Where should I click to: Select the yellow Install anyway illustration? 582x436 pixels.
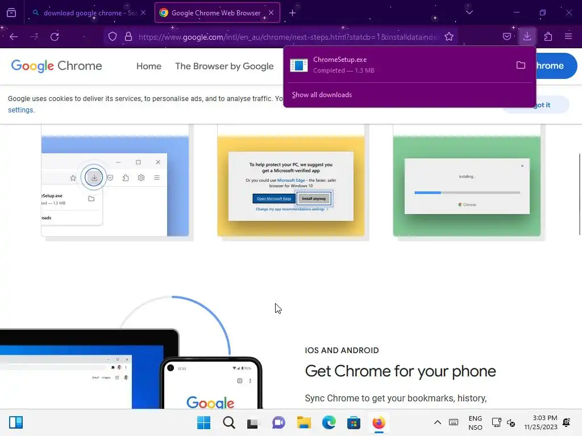(x=291, y=186)
